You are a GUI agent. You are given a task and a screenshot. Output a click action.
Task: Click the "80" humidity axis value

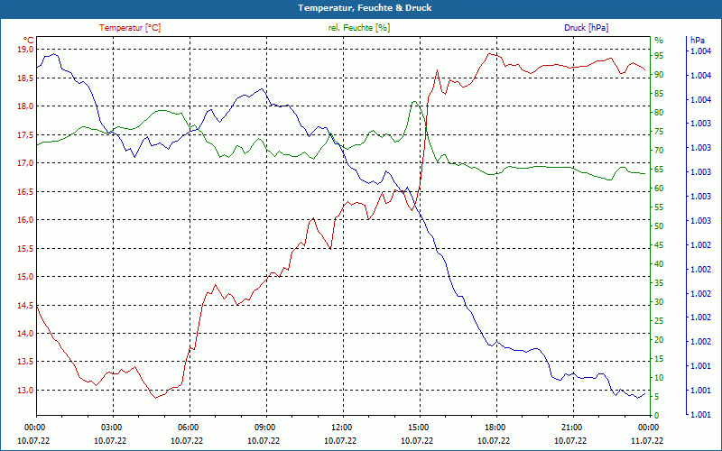point(659,112)
